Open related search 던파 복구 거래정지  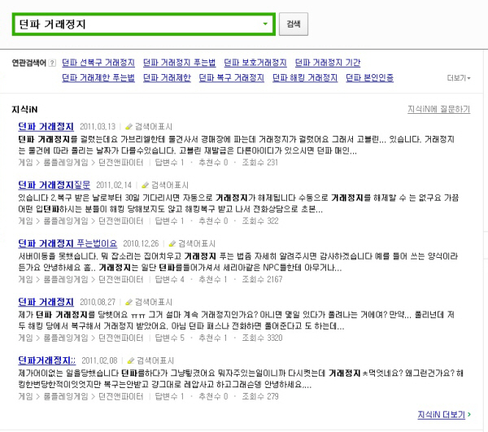click(x=232, y=77)
